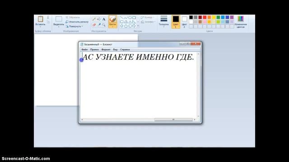The width and height of the screenshot is (289, 162).
Task: Select the Rounded rectangle shape
Action: (x=121, y=22)
